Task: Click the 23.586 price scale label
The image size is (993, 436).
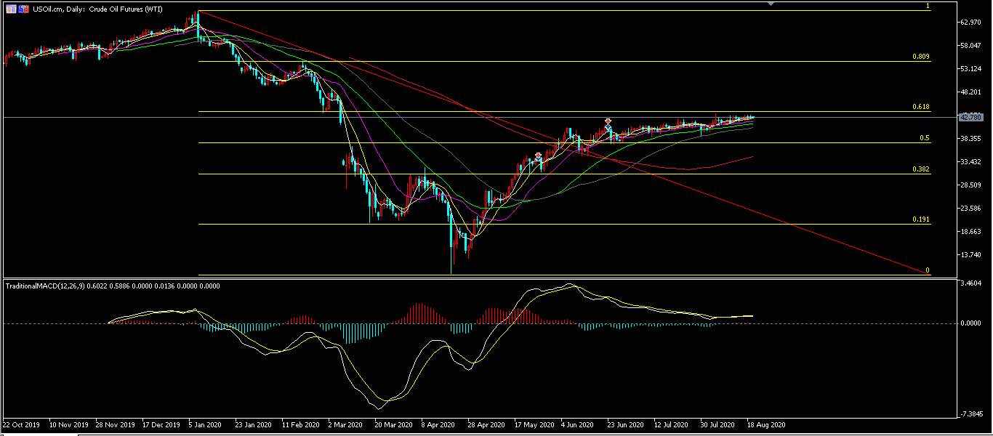Action: pyautogui.click(x=971, y=209)
